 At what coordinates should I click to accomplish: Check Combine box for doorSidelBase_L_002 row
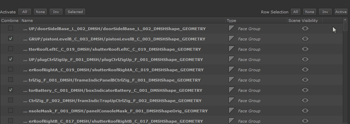[x=11, y=28]
